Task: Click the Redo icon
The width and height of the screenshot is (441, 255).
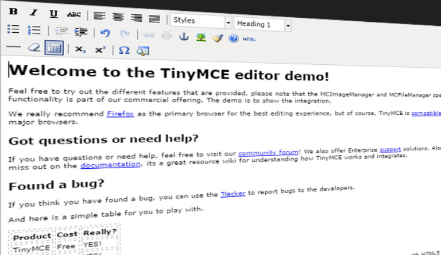Action: (x=125, y=34)
